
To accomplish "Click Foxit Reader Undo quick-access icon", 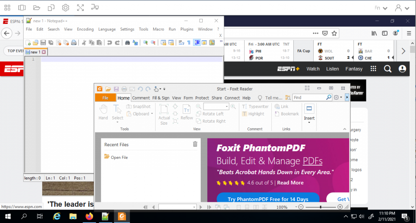I will click(x=140, y=89).
